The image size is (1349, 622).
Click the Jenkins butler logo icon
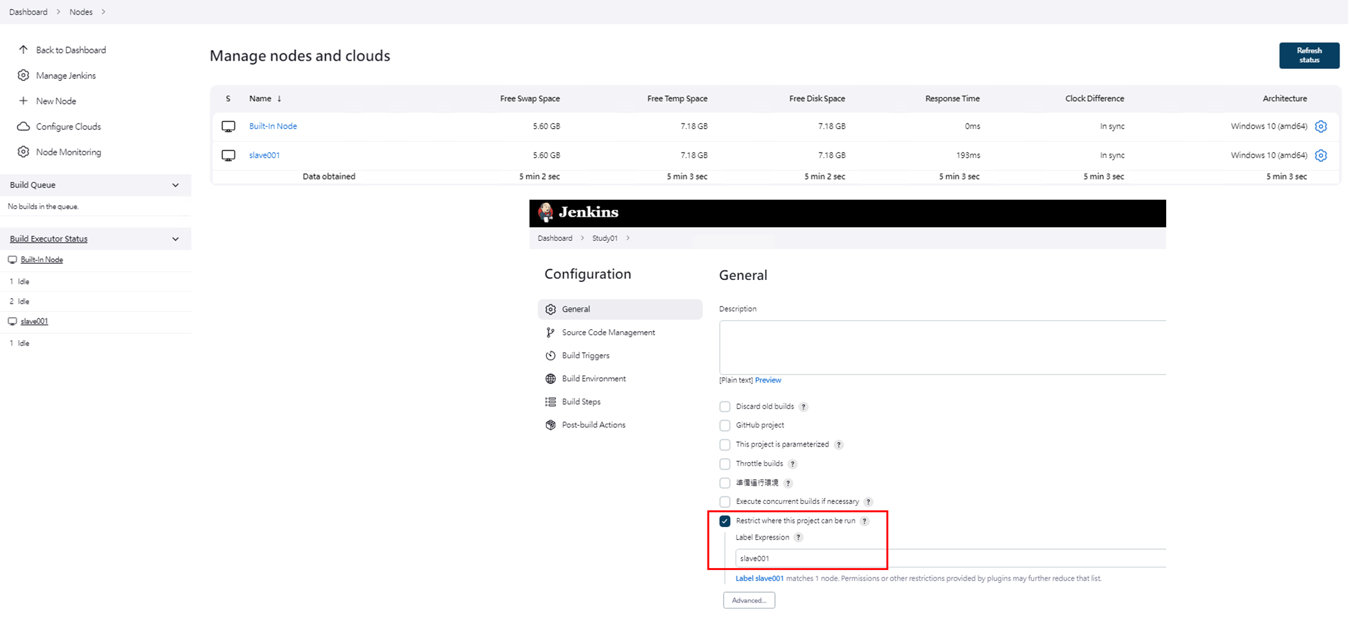point(546,213)
